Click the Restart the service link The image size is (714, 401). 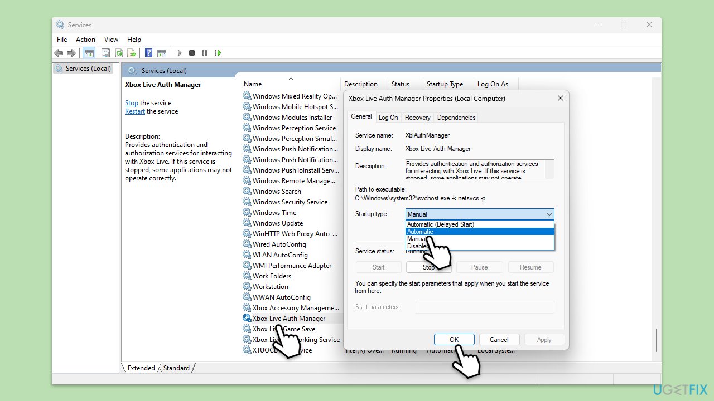[x=134, y=111]
